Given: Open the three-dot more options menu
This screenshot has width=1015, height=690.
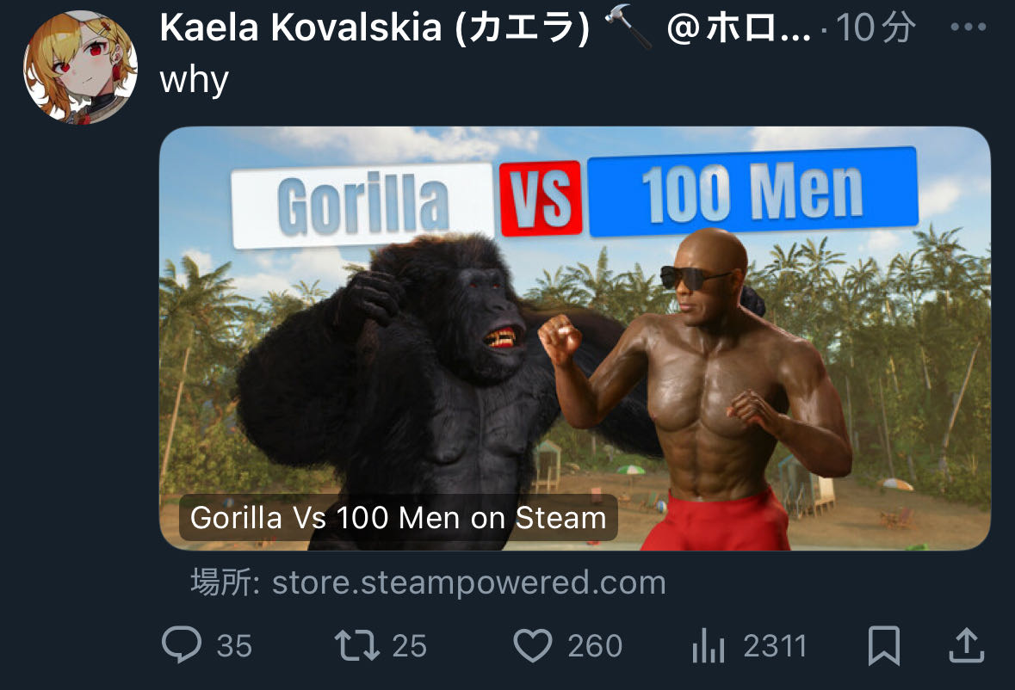Looking at the screenshot, I should tap(969, 28).
